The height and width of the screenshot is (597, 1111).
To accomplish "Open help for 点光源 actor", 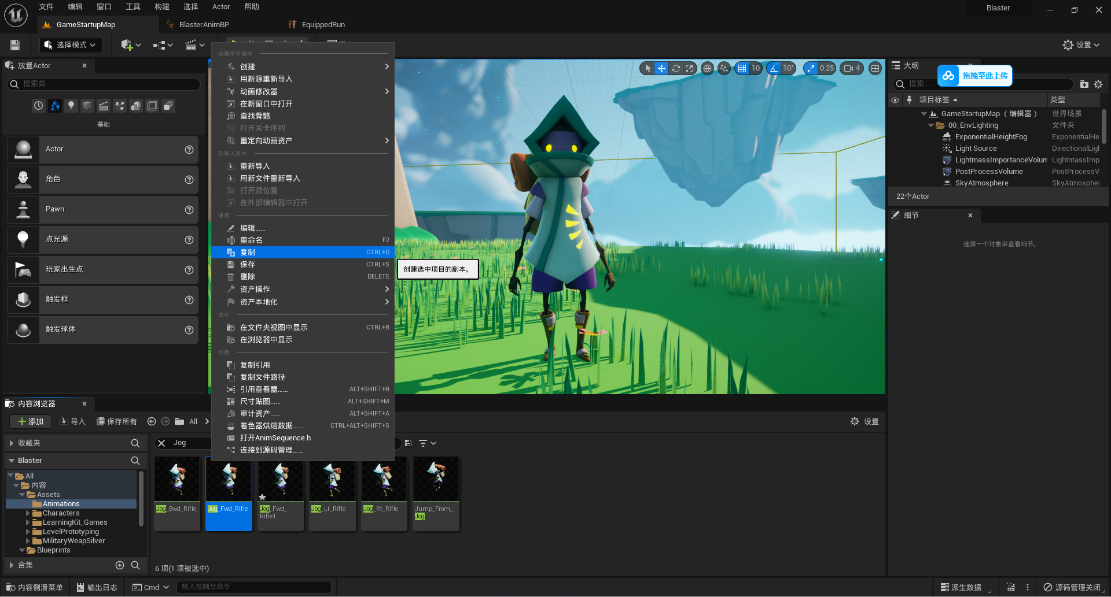I will [x=189, y=240].
